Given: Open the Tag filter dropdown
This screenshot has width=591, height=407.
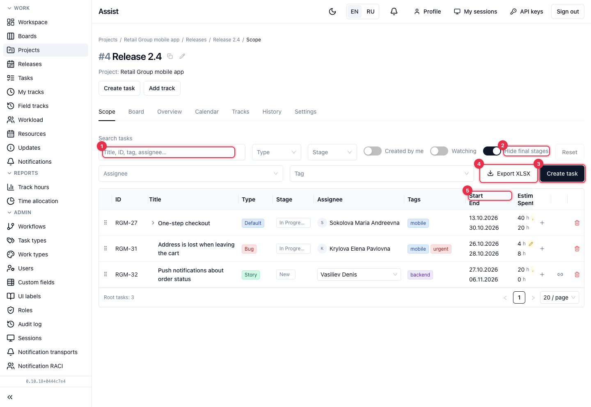Looking at the screenshot, I should pyautogui.click(x=382, y=174).
